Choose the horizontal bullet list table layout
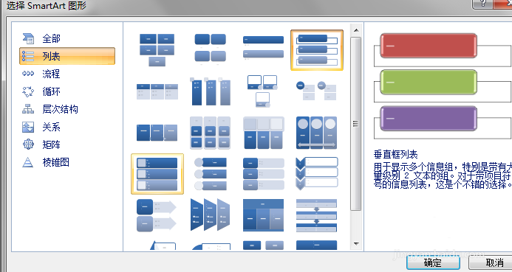 click(x=157, y=91)
